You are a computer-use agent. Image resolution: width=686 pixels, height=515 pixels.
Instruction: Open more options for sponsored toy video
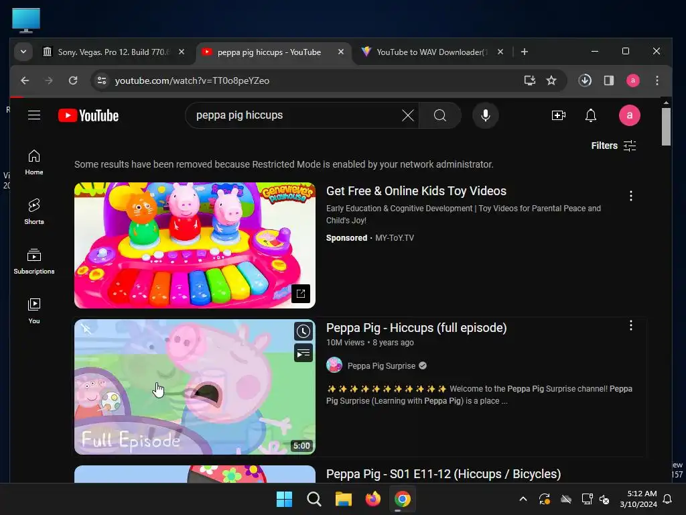point(631,196)
